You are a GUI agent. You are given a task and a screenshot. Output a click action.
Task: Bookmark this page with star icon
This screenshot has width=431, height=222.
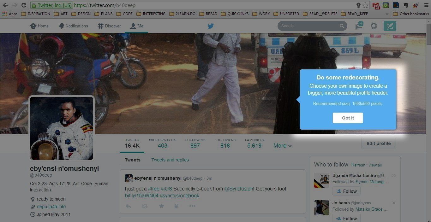pyautogui.click(x=365, y=5)
